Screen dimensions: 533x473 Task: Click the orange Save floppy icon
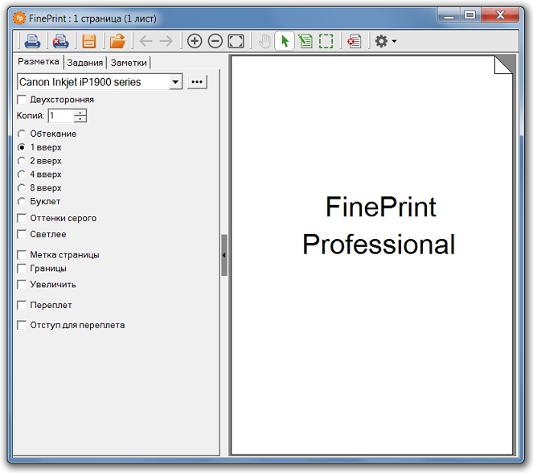[x=89, y=41]
